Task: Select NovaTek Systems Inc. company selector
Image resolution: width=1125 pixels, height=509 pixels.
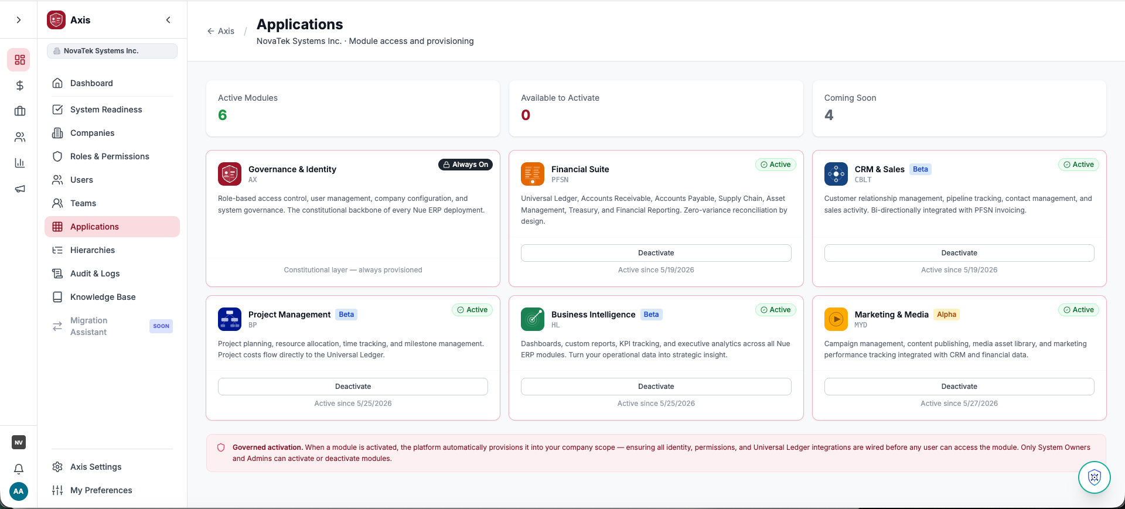Action: (x=112, y=51)
